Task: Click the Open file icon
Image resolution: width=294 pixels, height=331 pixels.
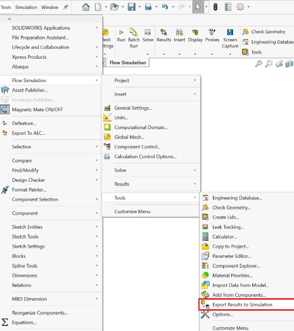Action: tap(115, 7)
